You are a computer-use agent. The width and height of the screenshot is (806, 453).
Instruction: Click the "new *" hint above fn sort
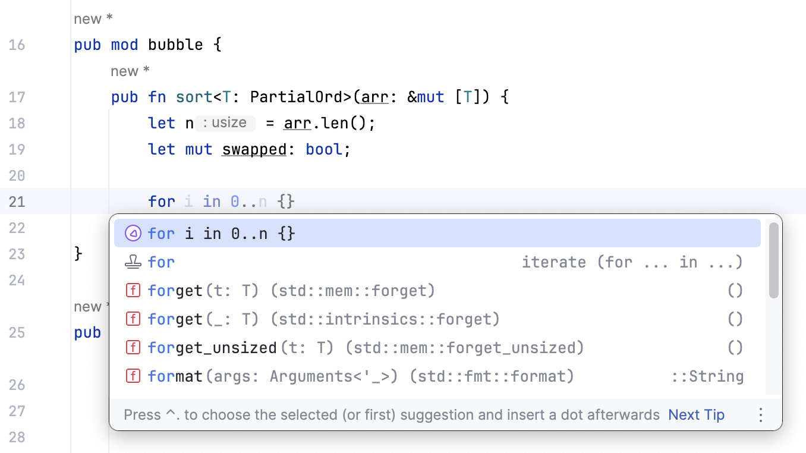pyautogui.click(x=130, y=71)
